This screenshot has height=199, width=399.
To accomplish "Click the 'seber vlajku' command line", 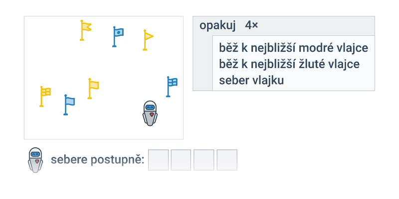I will click(251, 80).
